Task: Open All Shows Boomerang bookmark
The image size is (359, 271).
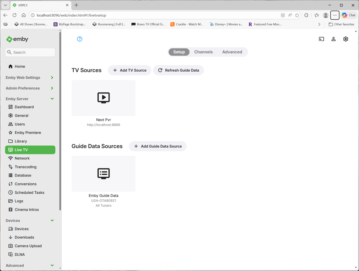Action: (31, 24)
